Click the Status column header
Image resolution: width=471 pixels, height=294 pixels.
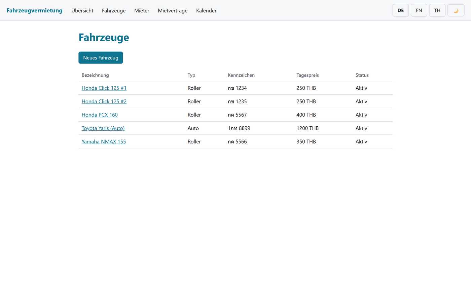[x=362, y=75]
